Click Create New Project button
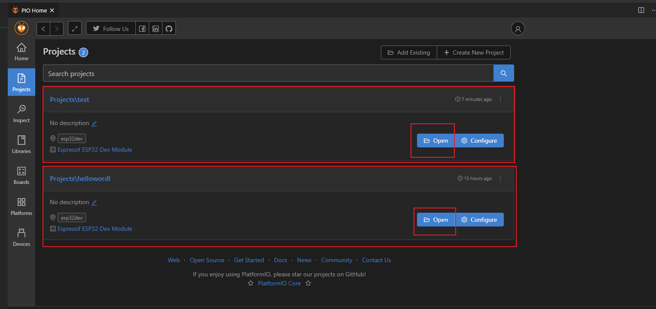656x309 pixels. click(x=474, y=52)
